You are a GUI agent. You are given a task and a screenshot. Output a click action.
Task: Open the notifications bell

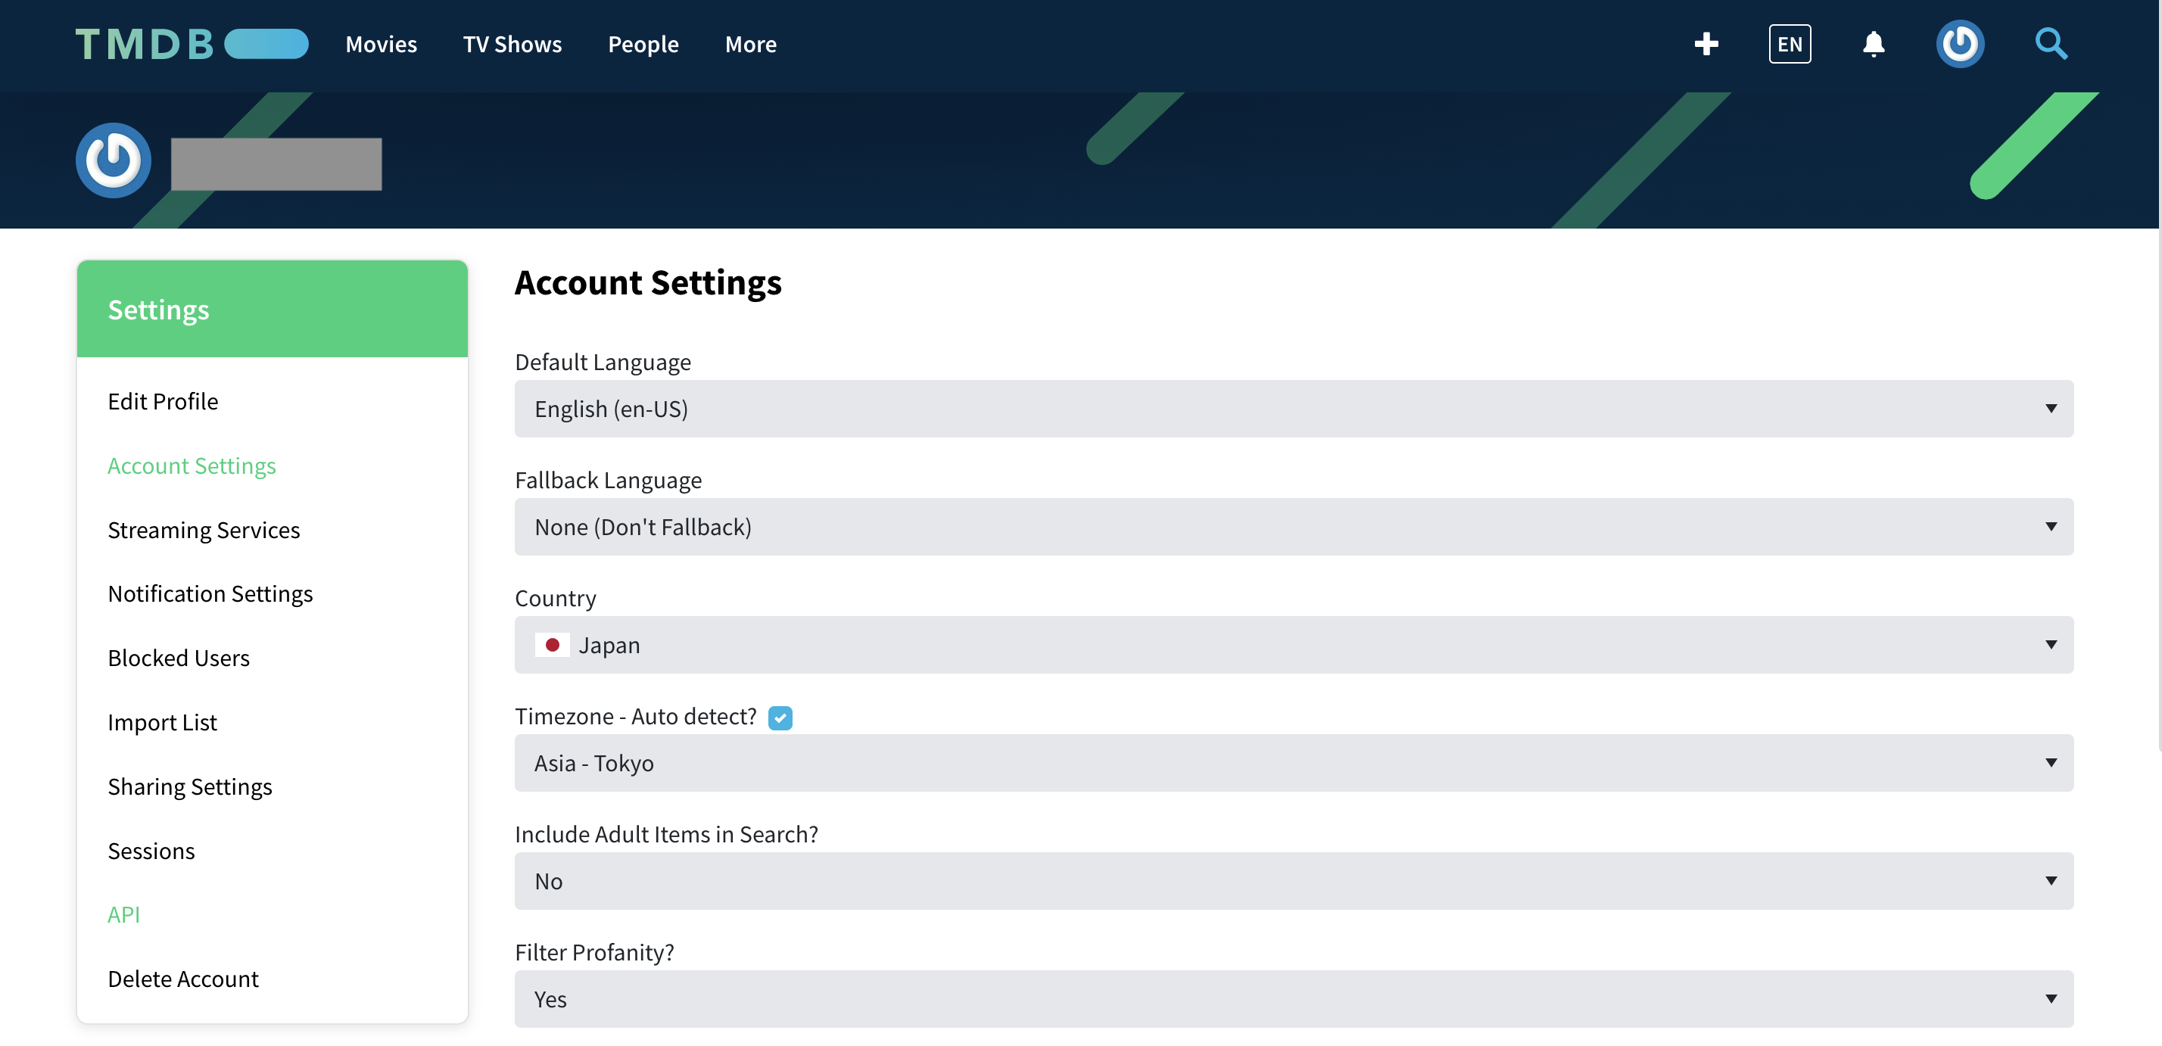point(1874,45)
